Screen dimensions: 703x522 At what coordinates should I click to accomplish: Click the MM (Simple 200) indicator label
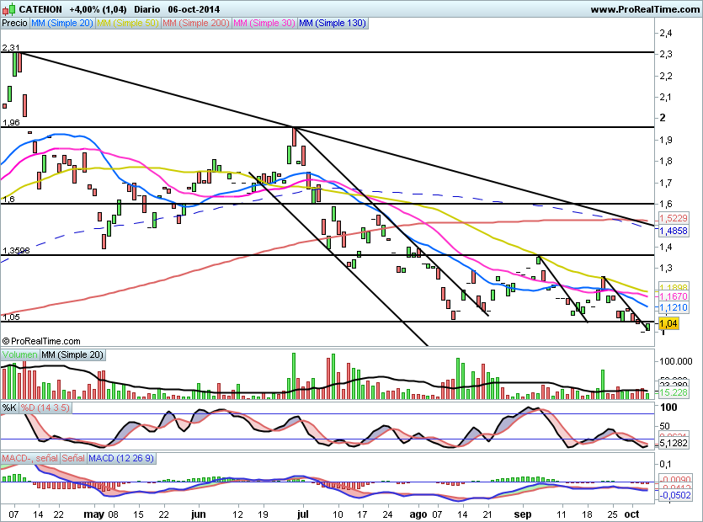(x=196, y=24)
